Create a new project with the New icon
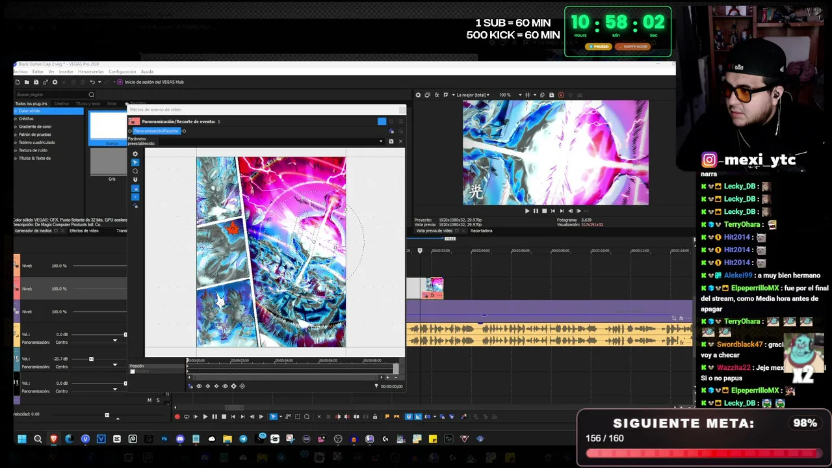 [18, 82]
